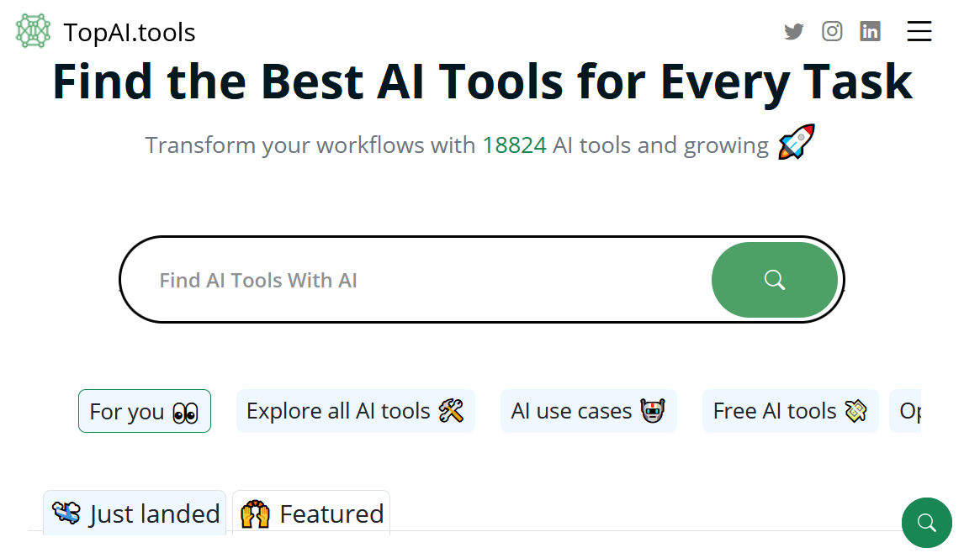Open the LinkedIn icon link
The width and height of the screenshot is (964, 553).
[x=870, y=31]
